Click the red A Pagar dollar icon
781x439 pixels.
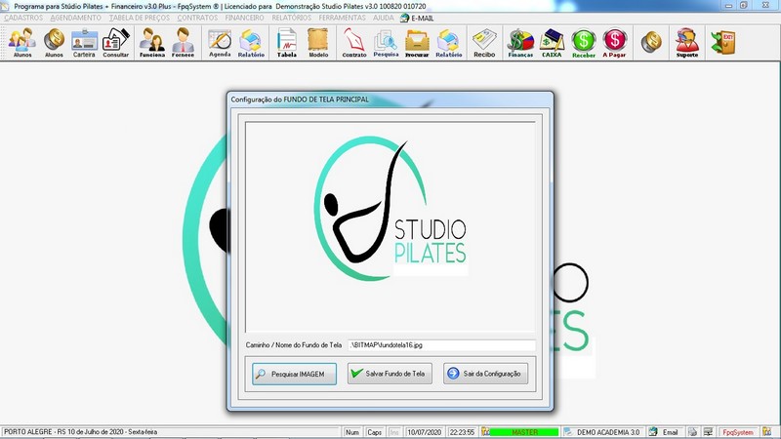coord(614,43)
